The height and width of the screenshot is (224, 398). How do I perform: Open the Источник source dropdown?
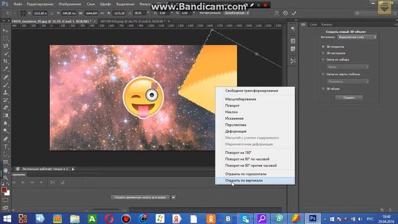click(357, 37)
